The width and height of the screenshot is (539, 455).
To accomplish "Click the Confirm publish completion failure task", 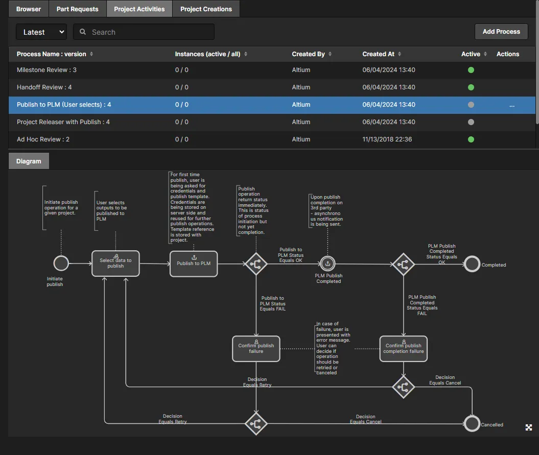I will pyautogui.click(x=403, y=348).
